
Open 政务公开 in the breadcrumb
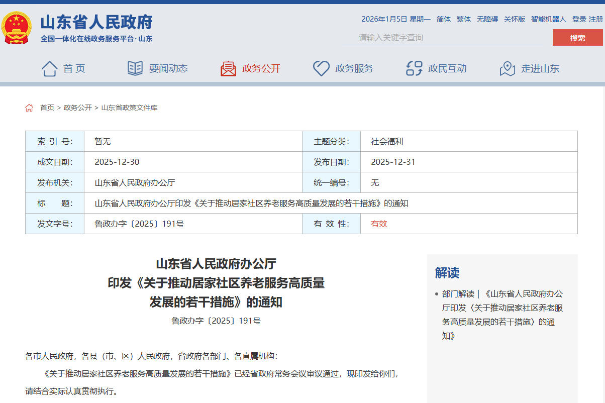(x=78, y=108)
